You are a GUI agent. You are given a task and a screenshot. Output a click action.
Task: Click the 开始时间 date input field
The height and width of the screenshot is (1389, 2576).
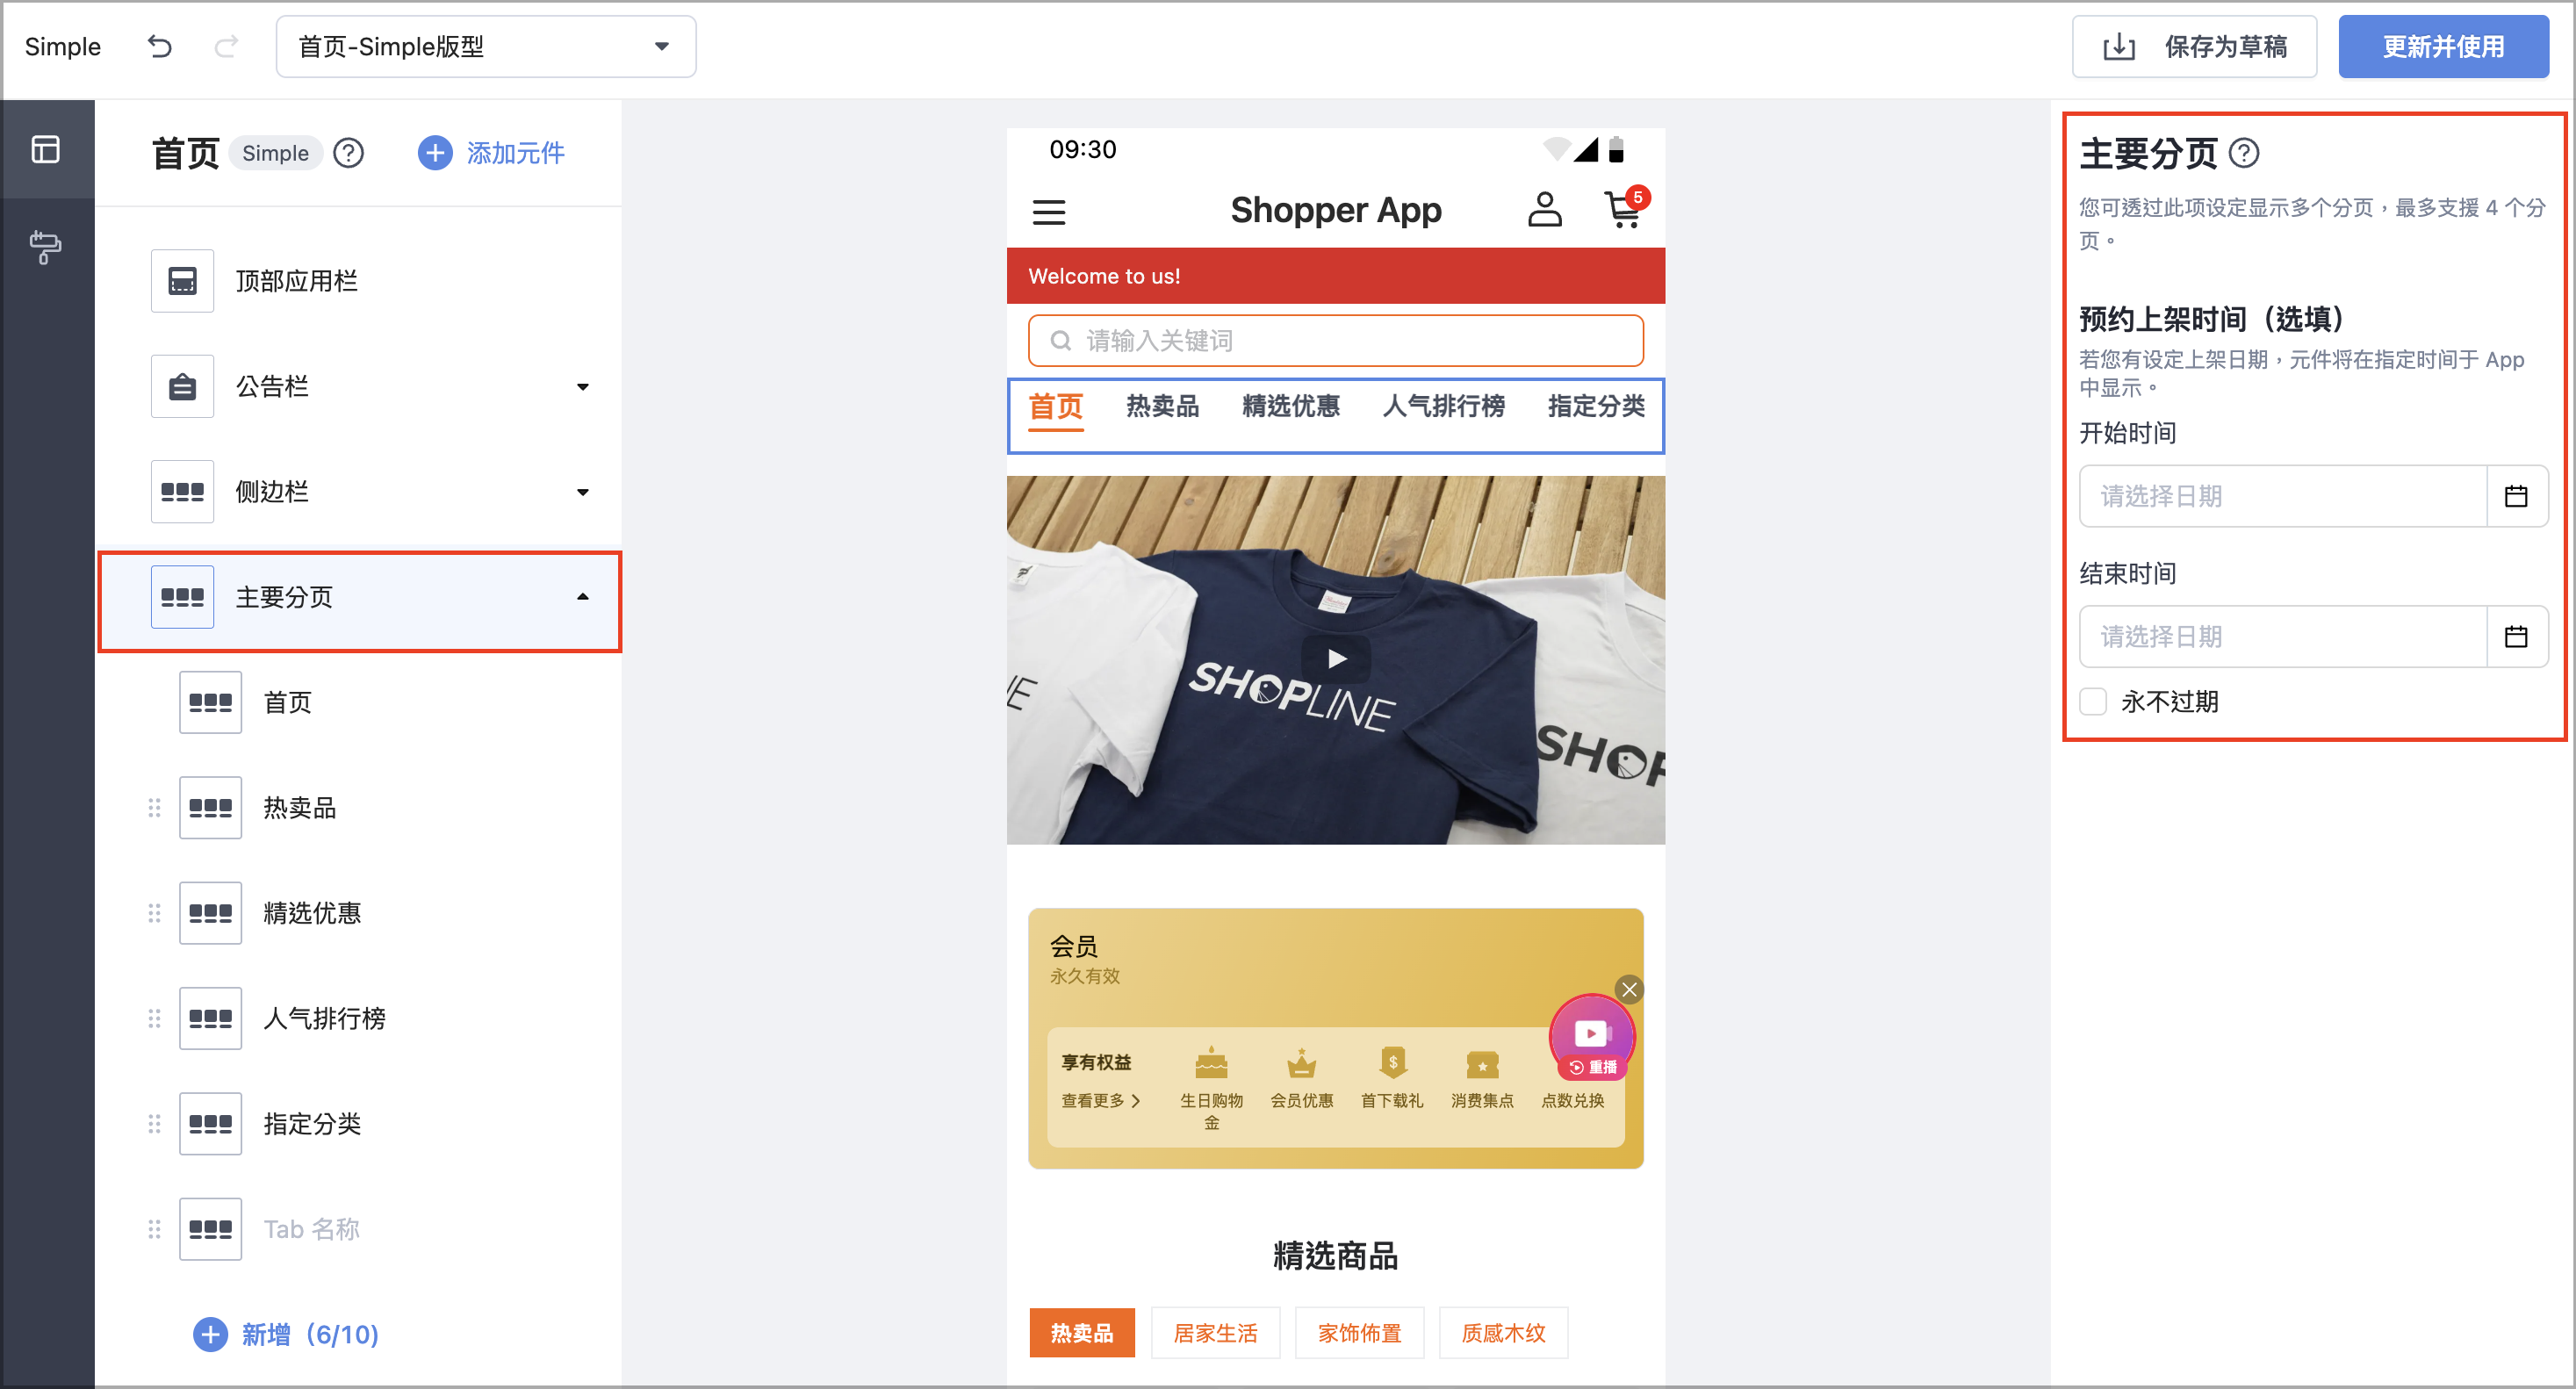(x=2283, y=496)
